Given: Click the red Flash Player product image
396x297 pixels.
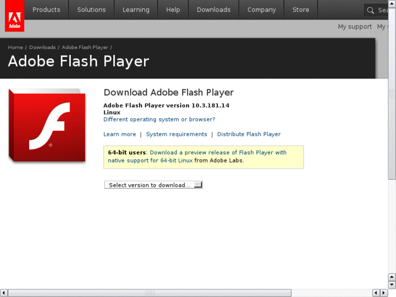Looking at the screenshot, I should click(x=47, y=125).
